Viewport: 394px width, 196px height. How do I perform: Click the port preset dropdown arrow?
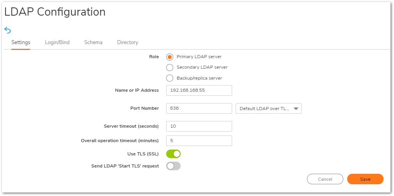(296, 109)
